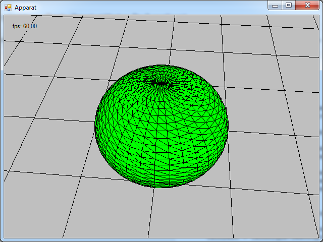The image size is (323, 242).
Task: Click the green wireframe sphere
Action: [161, 126]
